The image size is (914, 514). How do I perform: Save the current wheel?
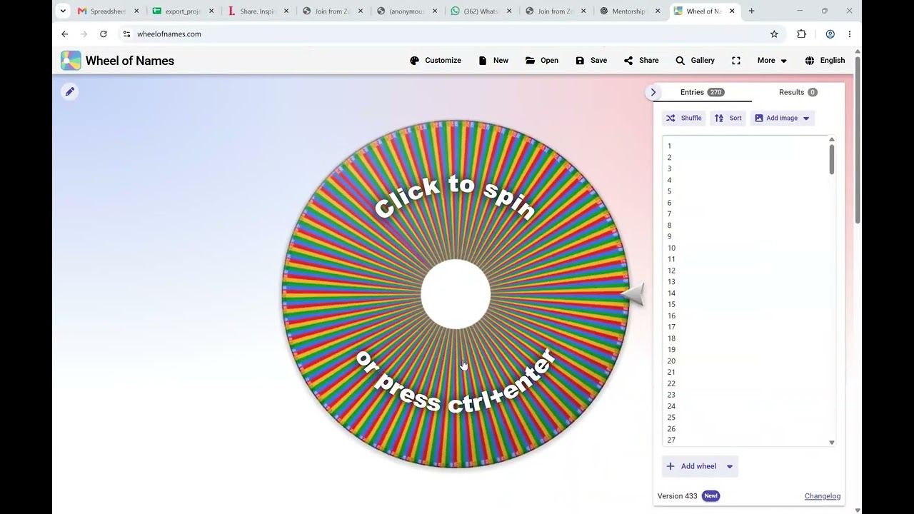click(x=591, y=61)
